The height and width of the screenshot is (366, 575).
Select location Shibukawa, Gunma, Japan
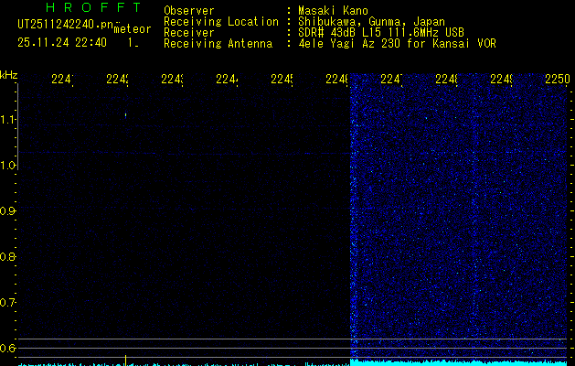tap(371, 22)
